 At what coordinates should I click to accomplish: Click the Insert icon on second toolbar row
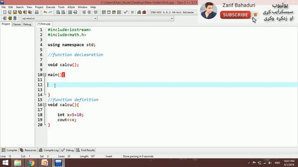[x=5, y=19]
